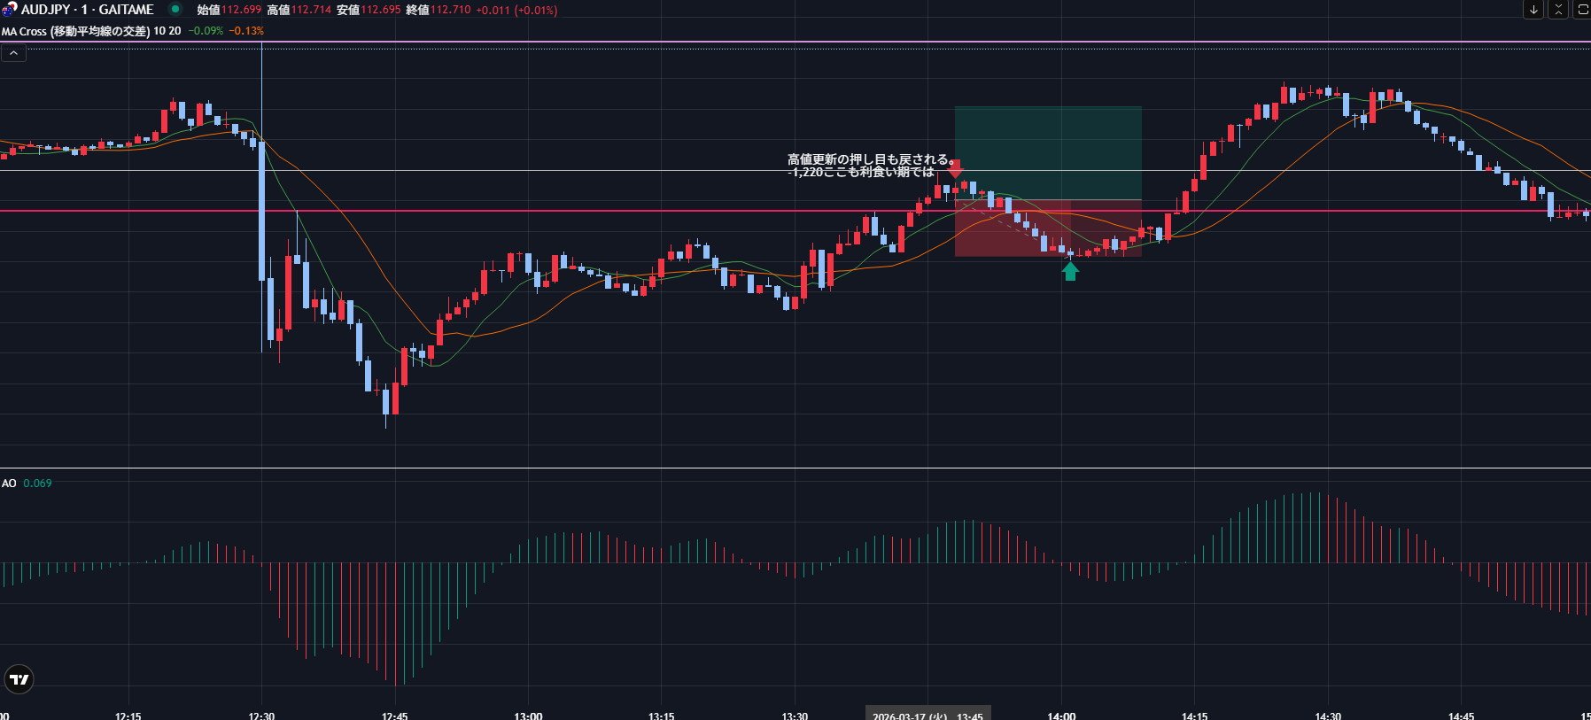Click the down-arrow pane button
The height and width of the screenshot is (720, 1591).
[1533, 10]
